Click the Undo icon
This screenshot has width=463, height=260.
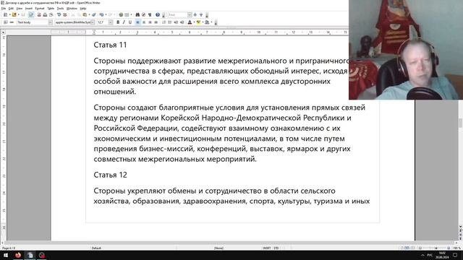101,14
